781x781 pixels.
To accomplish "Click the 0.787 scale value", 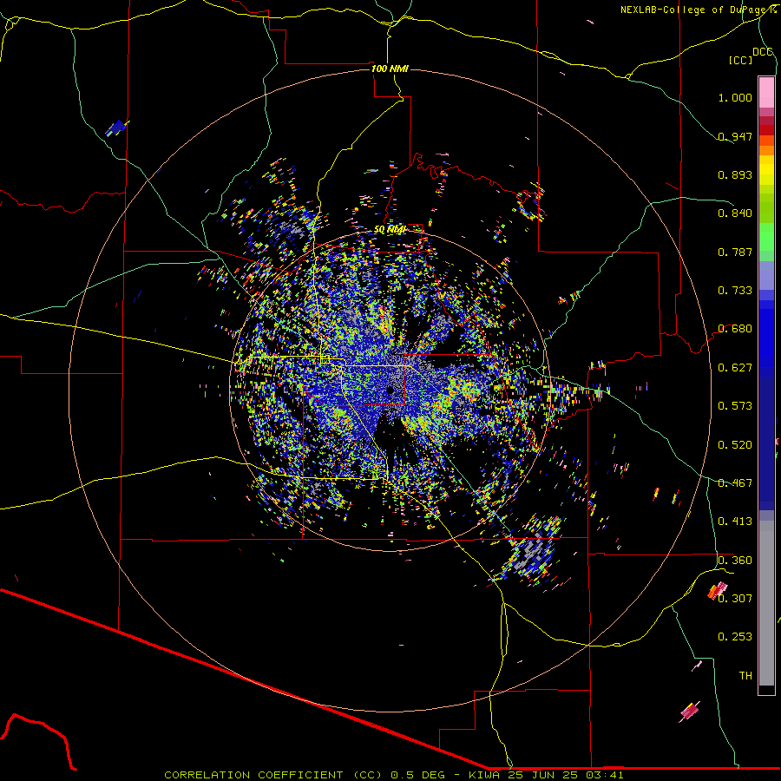I will [735, 252].
